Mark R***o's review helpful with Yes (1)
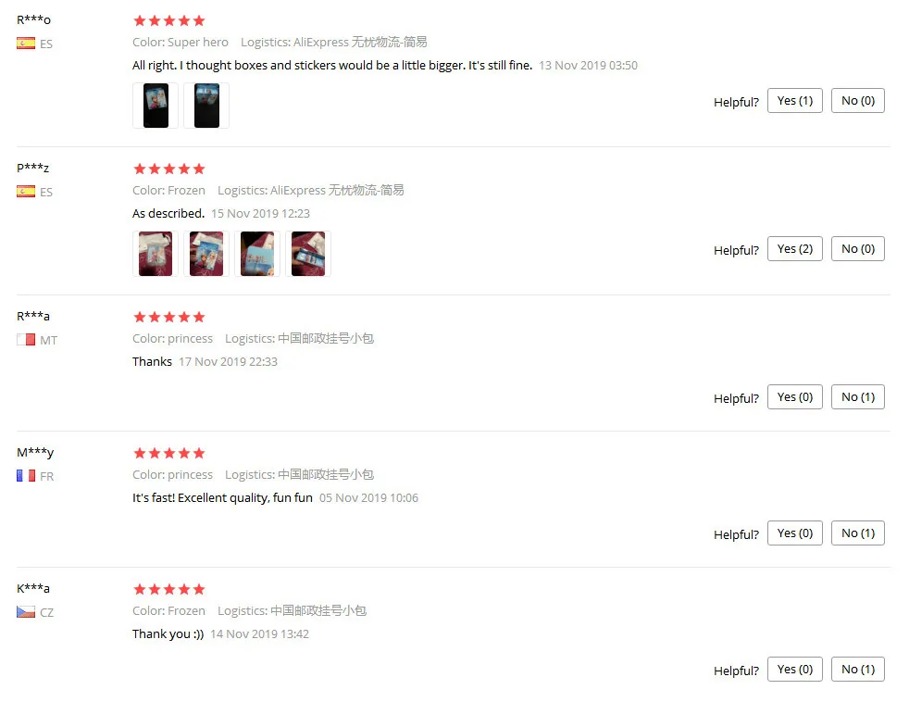Image resolution: width=909 pixels, height=702 pixels. [x=795, y=101]
